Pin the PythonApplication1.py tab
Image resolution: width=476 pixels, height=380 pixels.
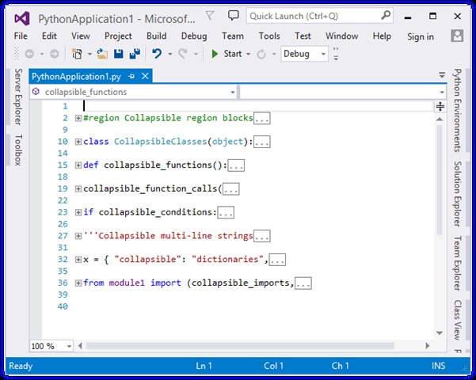click(131, 76)
